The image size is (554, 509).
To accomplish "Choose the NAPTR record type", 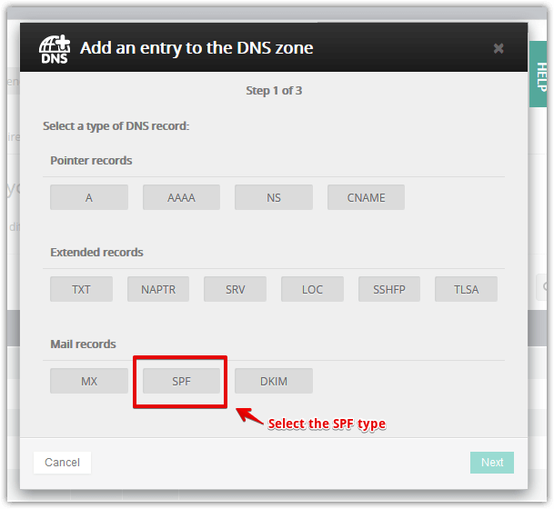I will click(x=158, y=289).
